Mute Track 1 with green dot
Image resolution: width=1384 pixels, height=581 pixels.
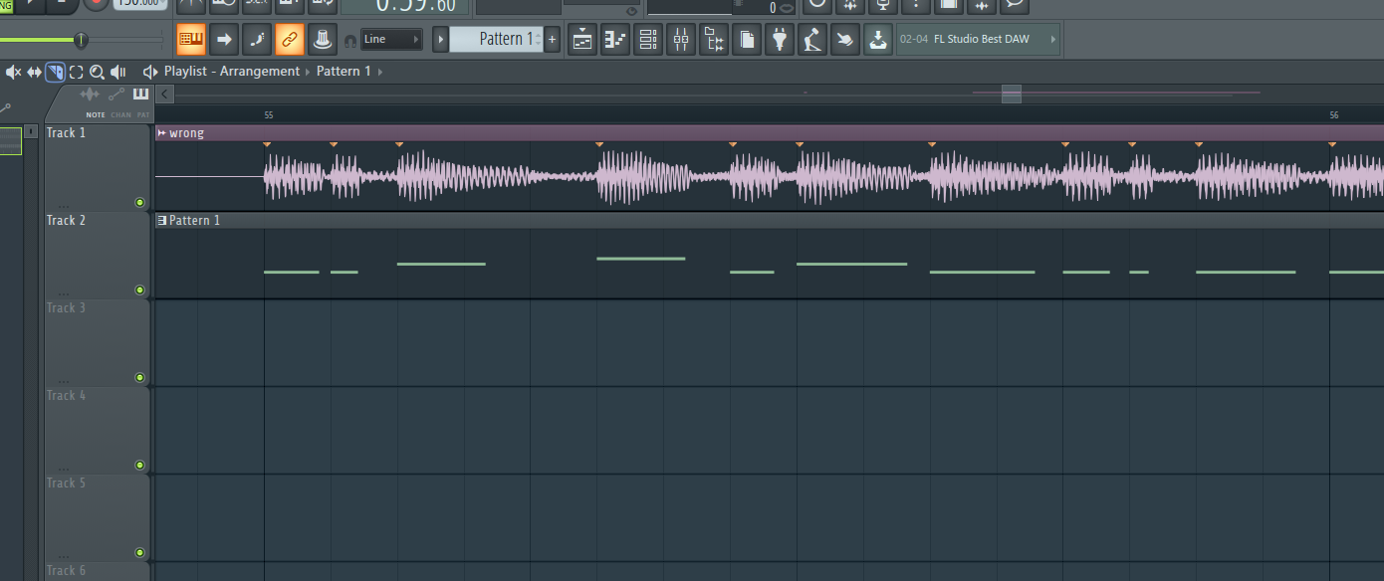139,202
